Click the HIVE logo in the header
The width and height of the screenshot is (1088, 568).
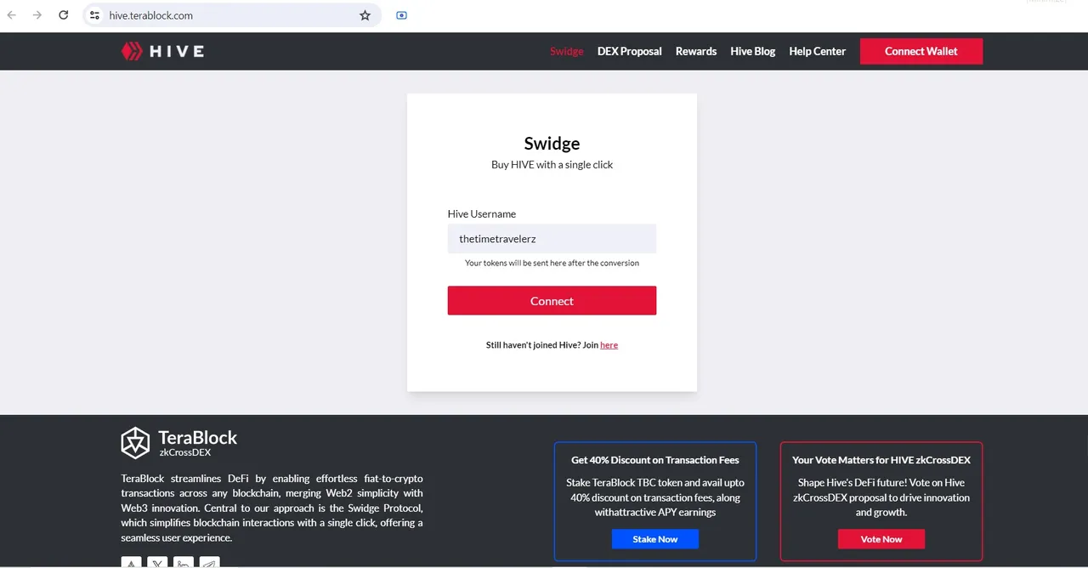click(x=162, y=51)
